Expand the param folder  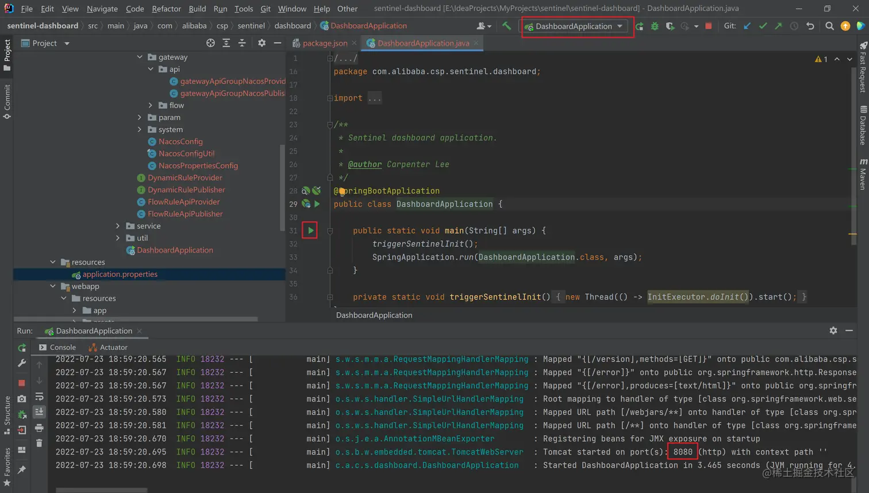tap(140, 117)
